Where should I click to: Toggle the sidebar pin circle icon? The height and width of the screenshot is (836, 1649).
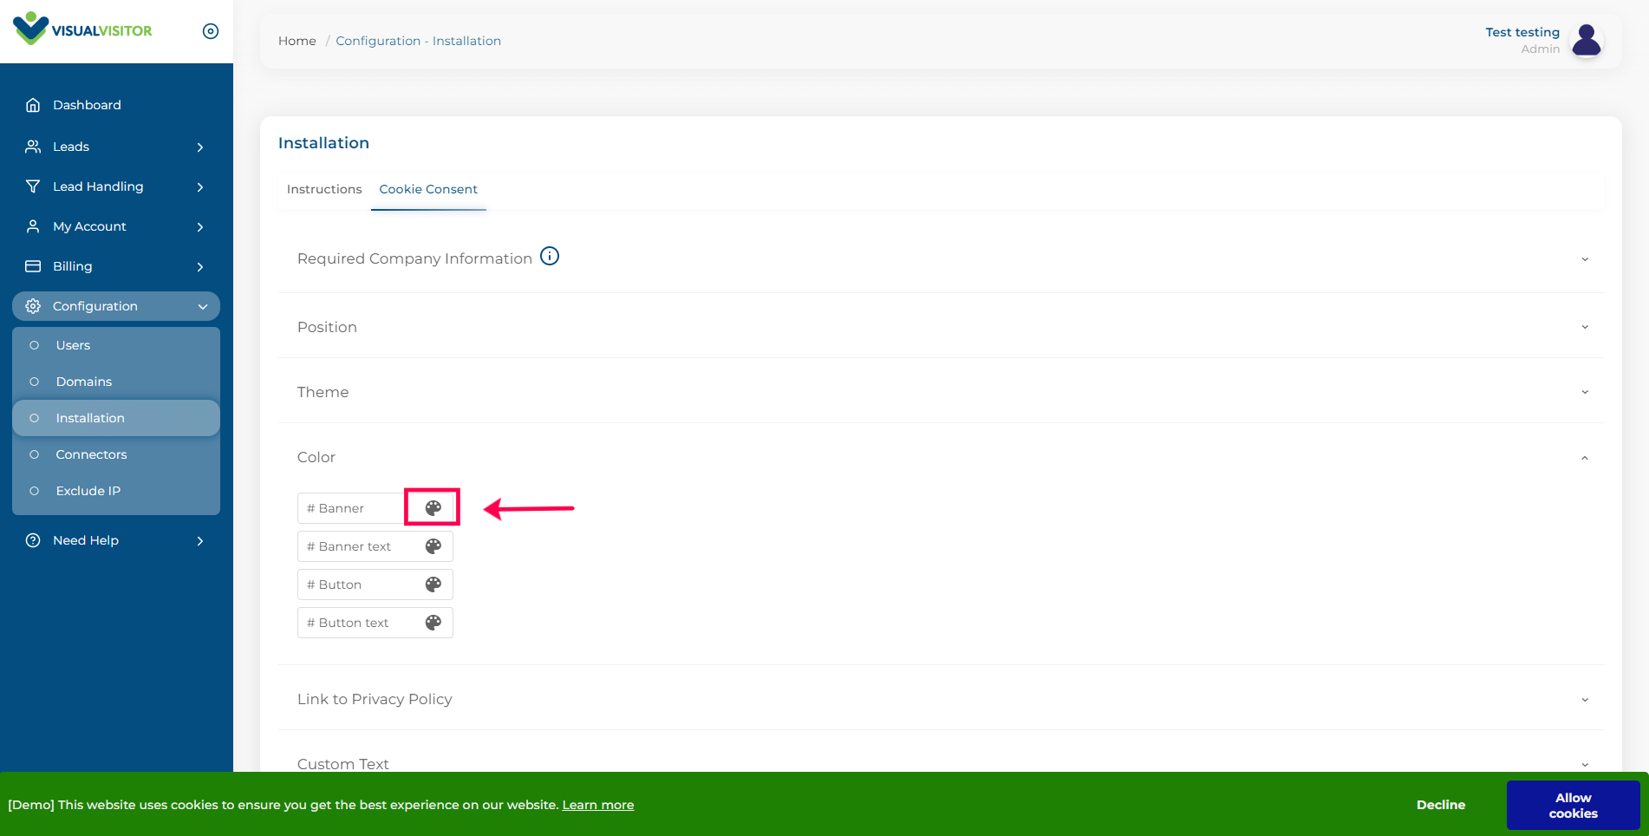tap(211, 31)
